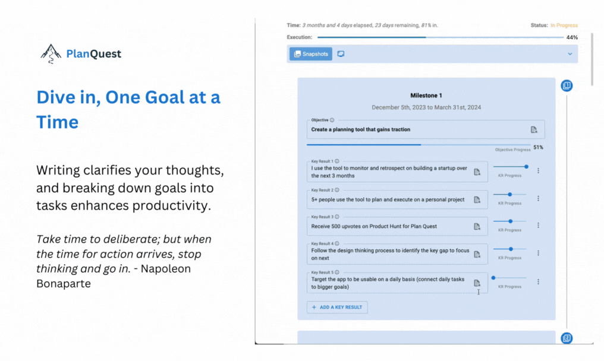Open notes icon for the Objective field

(533, 129)
